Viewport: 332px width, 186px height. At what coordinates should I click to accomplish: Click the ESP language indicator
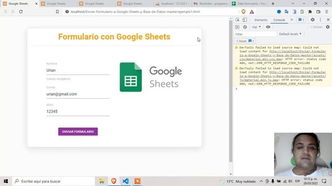297,181
